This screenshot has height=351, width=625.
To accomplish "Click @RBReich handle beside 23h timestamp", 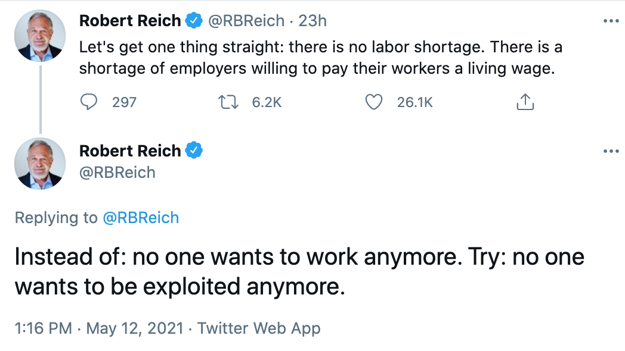I will click(x=246, y=21).
